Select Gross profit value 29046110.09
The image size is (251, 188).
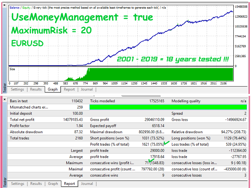[x=154, y=119]
